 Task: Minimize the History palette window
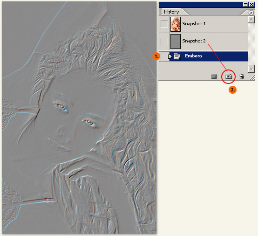click(245, 5)
